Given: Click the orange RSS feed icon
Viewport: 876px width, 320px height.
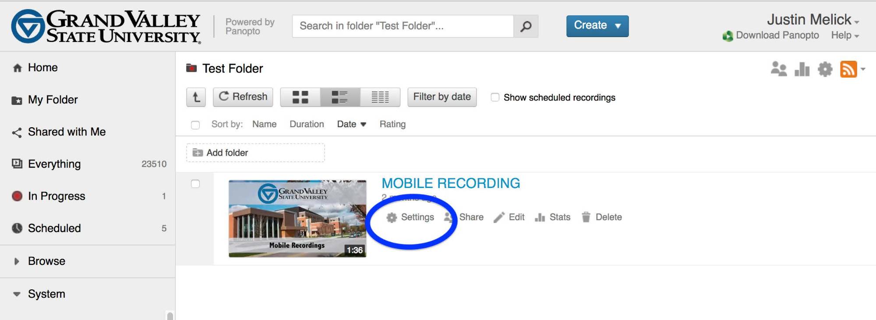Looking at the screenshot, I should (x=848, y=69).
